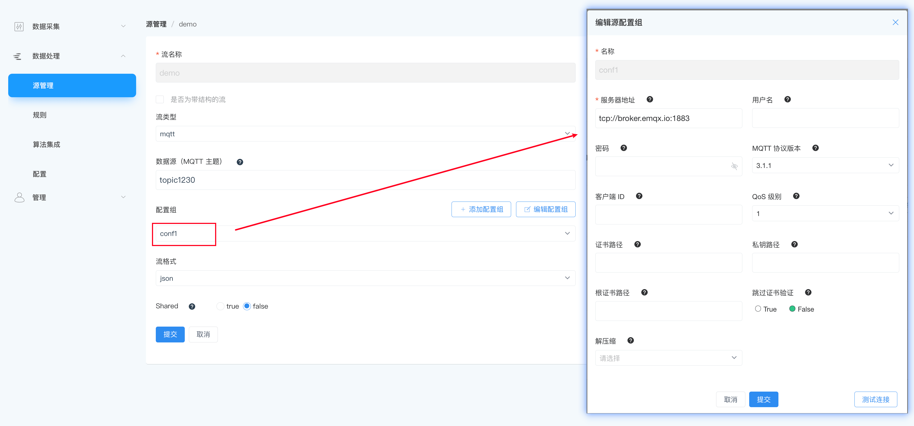Click help icon beside QoS 级别
Screen dimensions: 914x426
pos(796,196)
